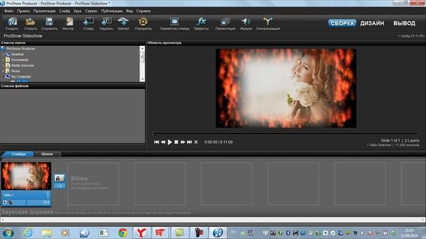
Task: Switch to the ДИЗАЙН workspace
Action: coord(372,23)
